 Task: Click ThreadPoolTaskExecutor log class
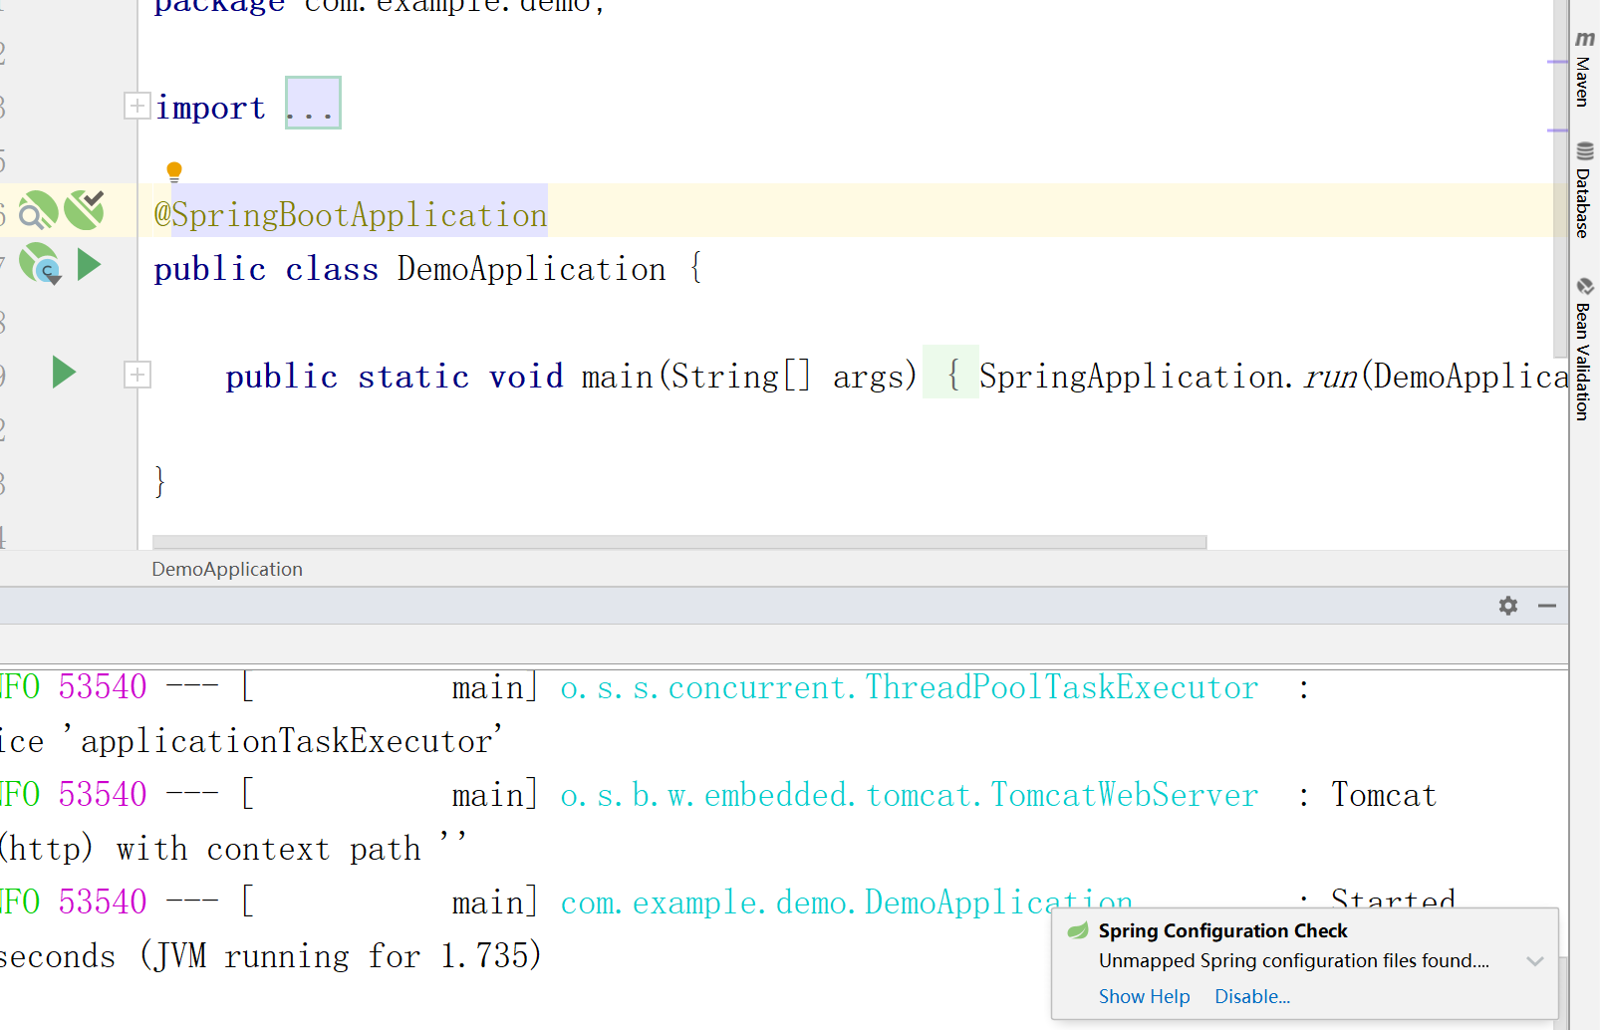pyautogui.click(x=1061, y=687)
